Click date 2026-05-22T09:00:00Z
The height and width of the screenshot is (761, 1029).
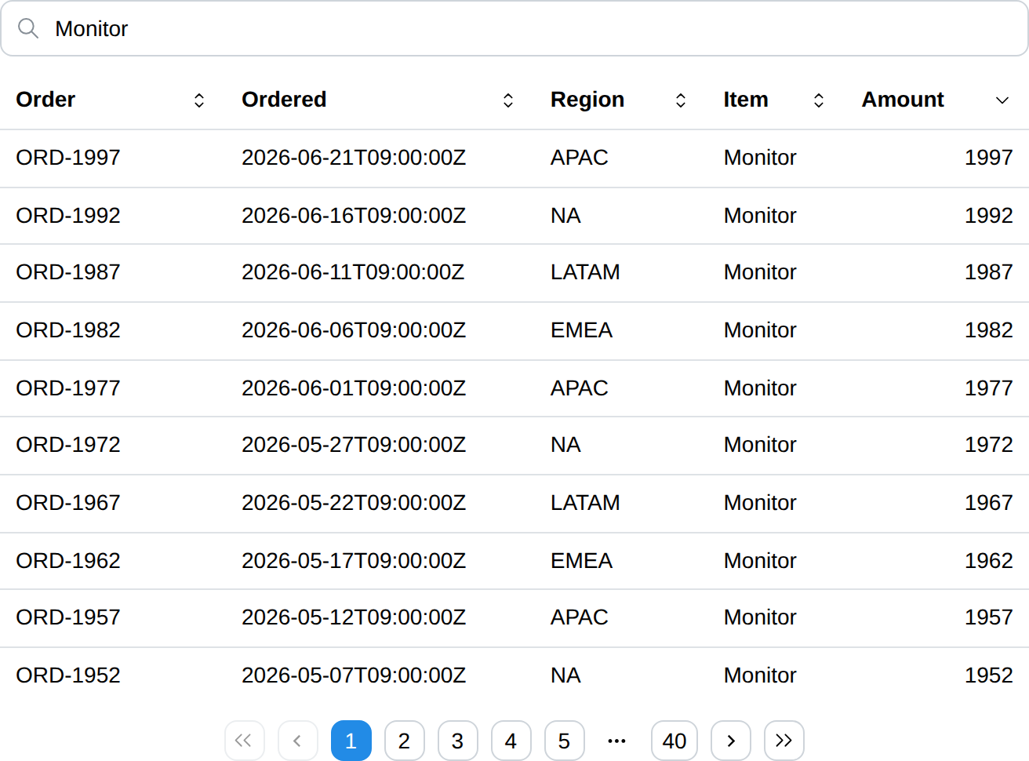(354, 503)
